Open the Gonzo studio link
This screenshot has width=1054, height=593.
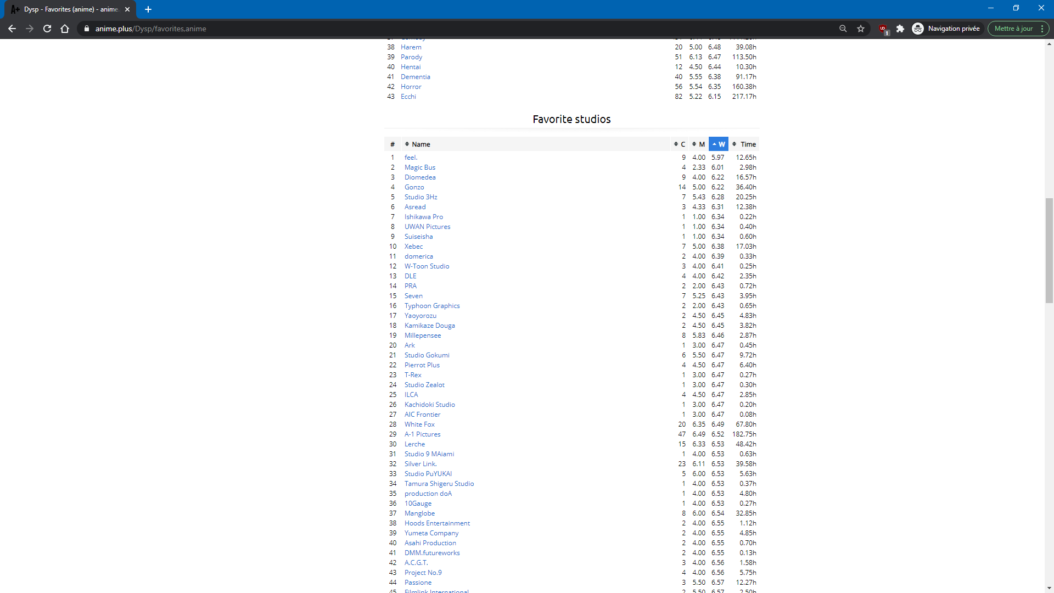tap(414, 187)
